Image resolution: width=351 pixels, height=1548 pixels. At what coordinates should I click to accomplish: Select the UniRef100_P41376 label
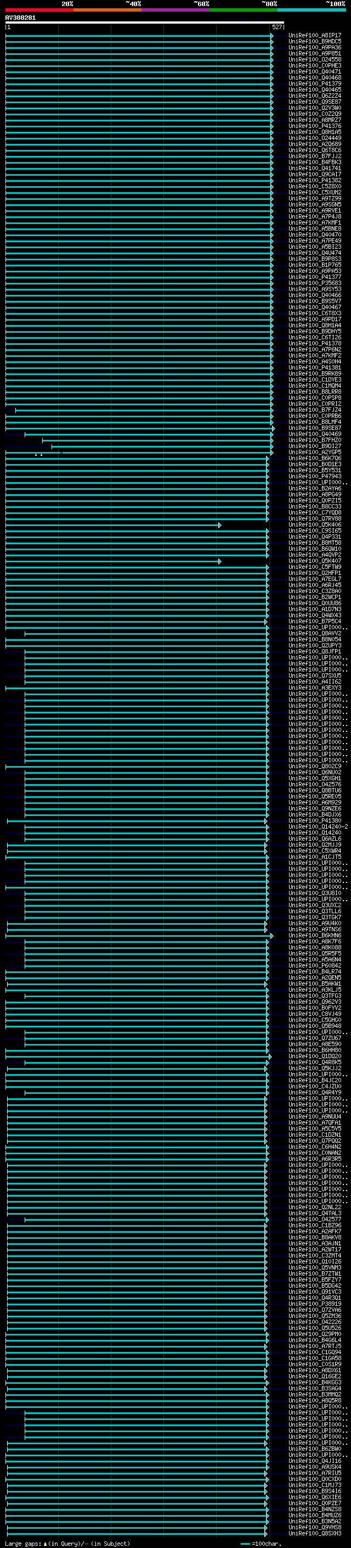(x=315, y=126)
